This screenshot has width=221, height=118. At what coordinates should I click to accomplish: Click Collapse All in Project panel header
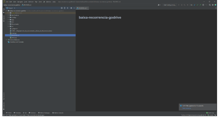coord(68,8)
